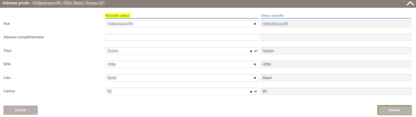
Task: Clear the Rue new value field
Action: coord(255,24)
